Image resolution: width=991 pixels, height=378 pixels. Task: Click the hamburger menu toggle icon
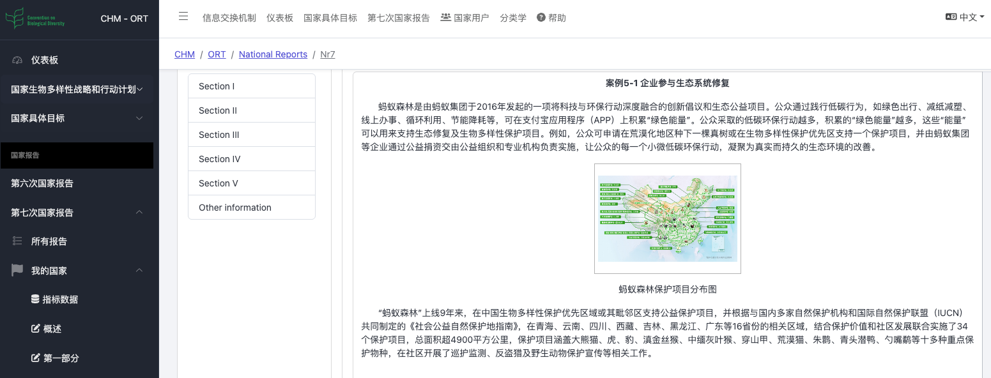coord(183,17)
